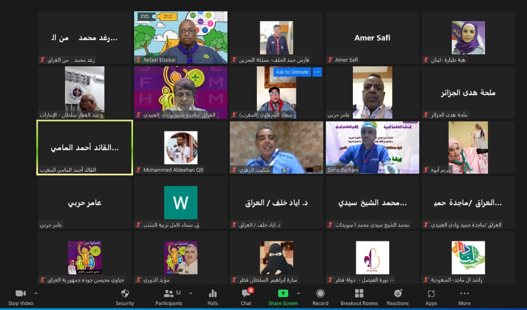Open Breakout Rooms icon
This screenshot has width=527, height=310.
(x=359, y=293)
